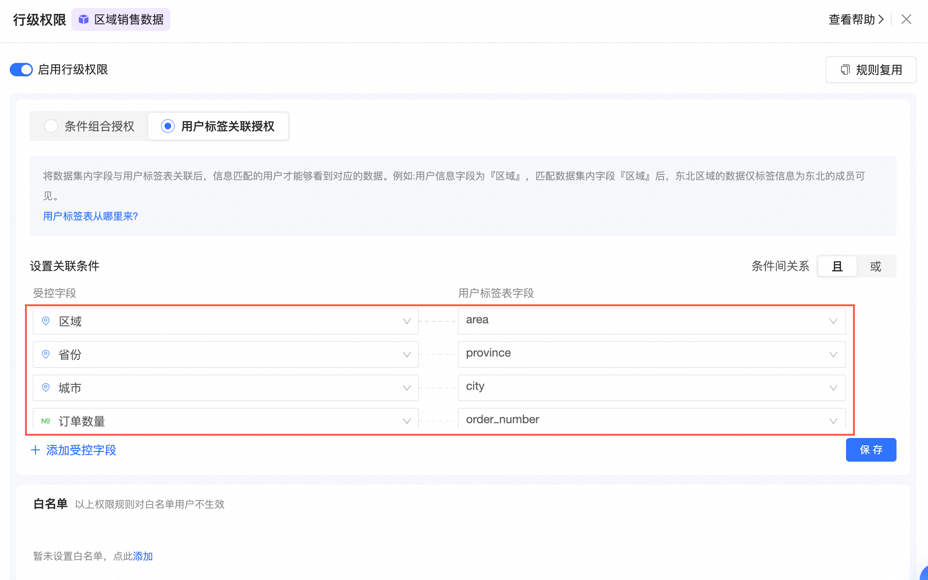Open the order_number field dropdown

[x=833, y=421]
